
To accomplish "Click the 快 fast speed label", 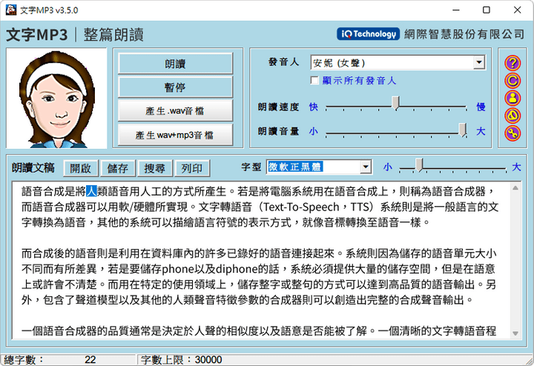I will pyautogui.click(x=313, y=107).
